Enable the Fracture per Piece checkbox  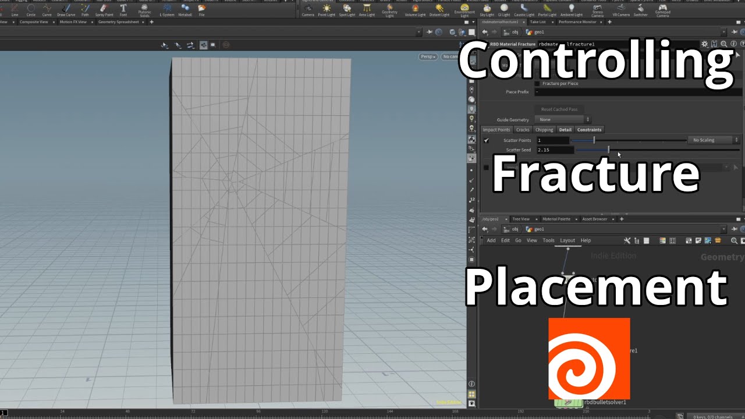(x=537, y=84)
